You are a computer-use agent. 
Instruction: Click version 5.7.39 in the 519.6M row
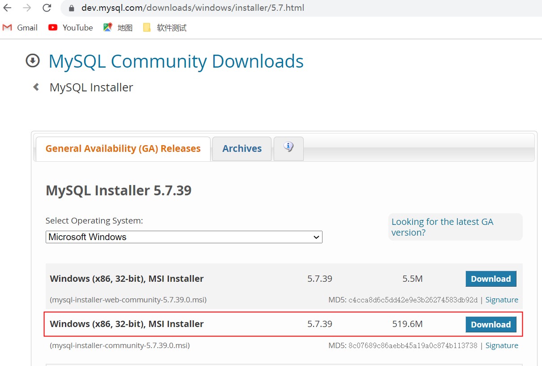tap(320, 324)
